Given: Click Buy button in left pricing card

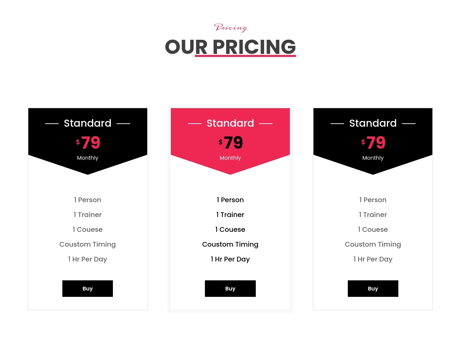Looking at the screenshot, I should tap(88, 288).
